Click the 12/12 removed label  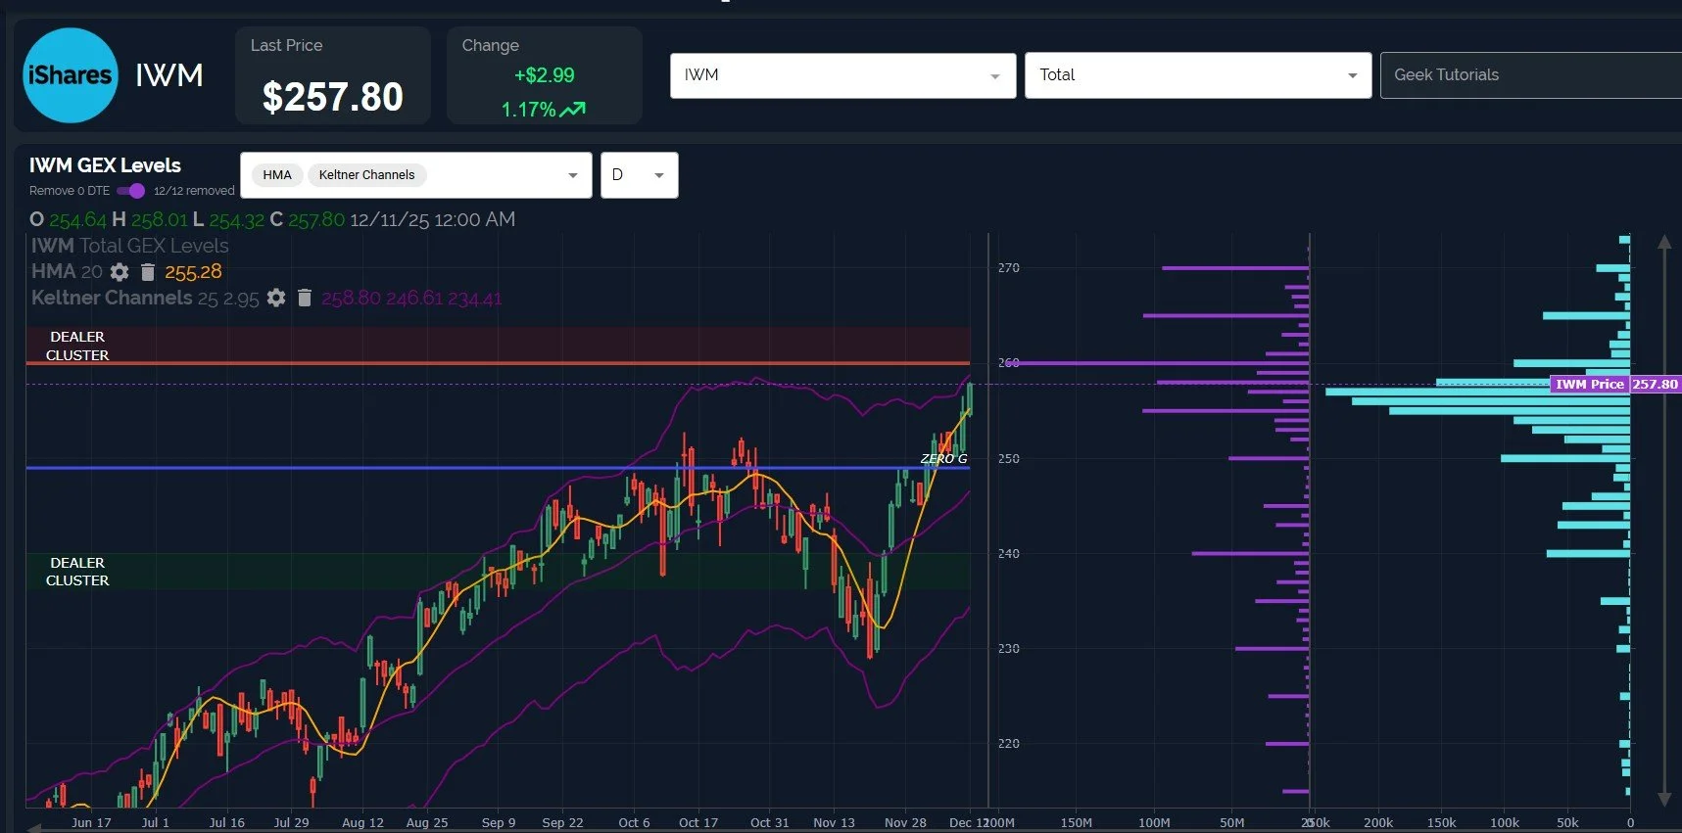tap(194, 191)
